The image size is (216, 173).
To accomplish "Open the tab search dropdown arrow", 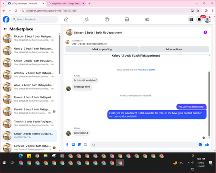I will coord(3,3).
